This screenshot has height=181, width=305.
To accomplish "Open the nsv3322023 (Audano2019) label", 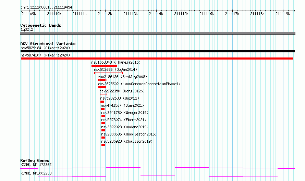I will tap(125, 127).
